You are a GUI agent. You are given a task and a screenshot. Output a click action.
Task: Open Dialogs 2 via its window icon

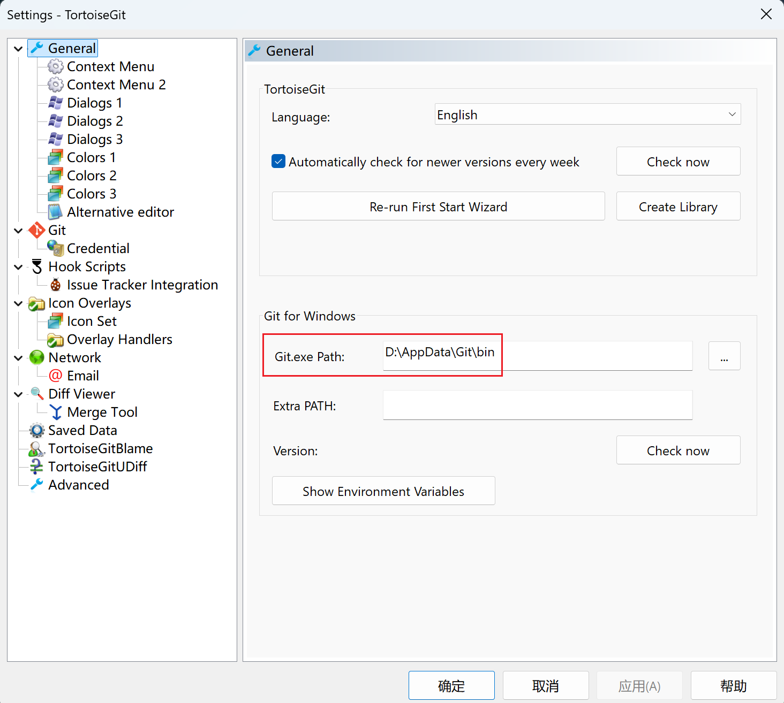point(56,121)
